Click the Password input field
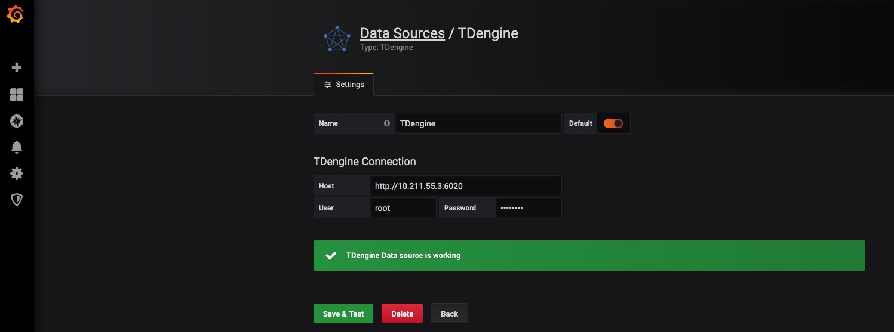This screenshot has width=894, height=332. coord(528,208)
